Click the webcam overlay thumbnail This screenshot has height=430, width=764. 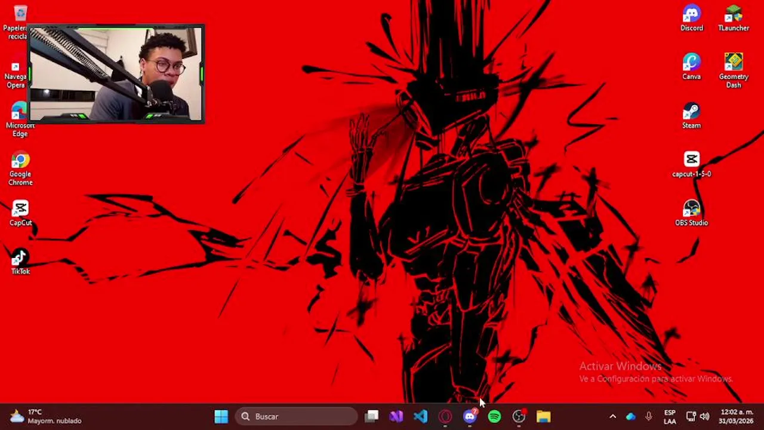[x=116, y=74]
